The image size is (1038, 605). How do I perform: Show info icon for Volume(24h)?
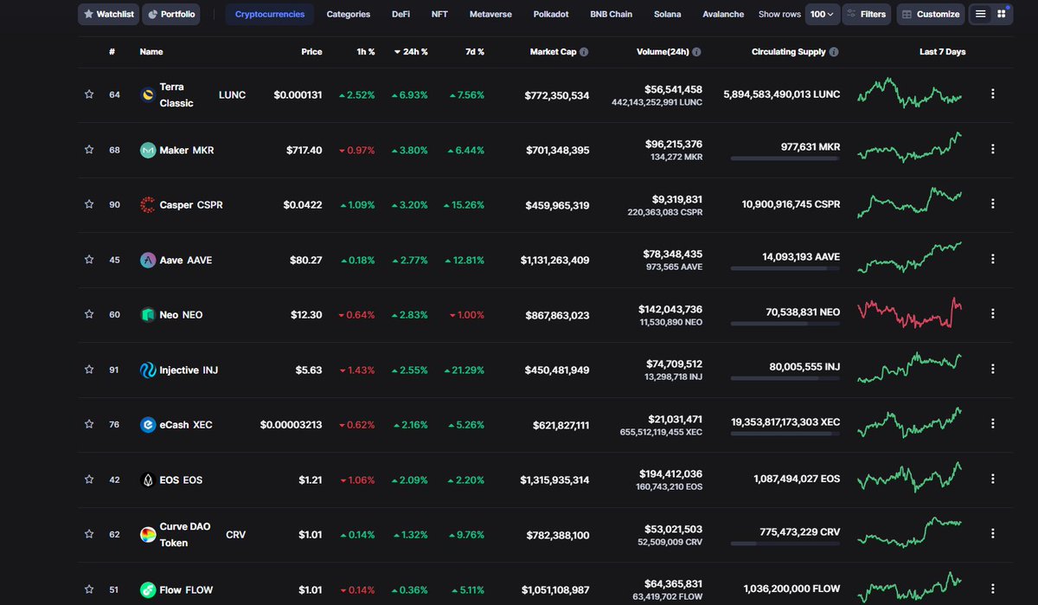coord(697,52)
